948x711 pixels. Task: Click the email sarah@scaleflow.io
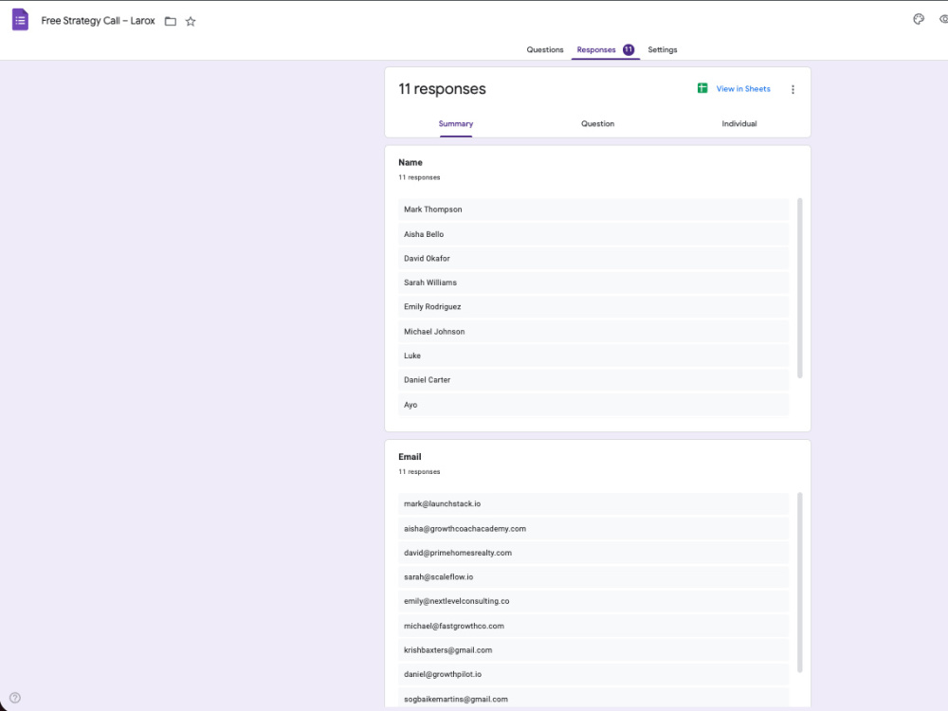point(438,576)
